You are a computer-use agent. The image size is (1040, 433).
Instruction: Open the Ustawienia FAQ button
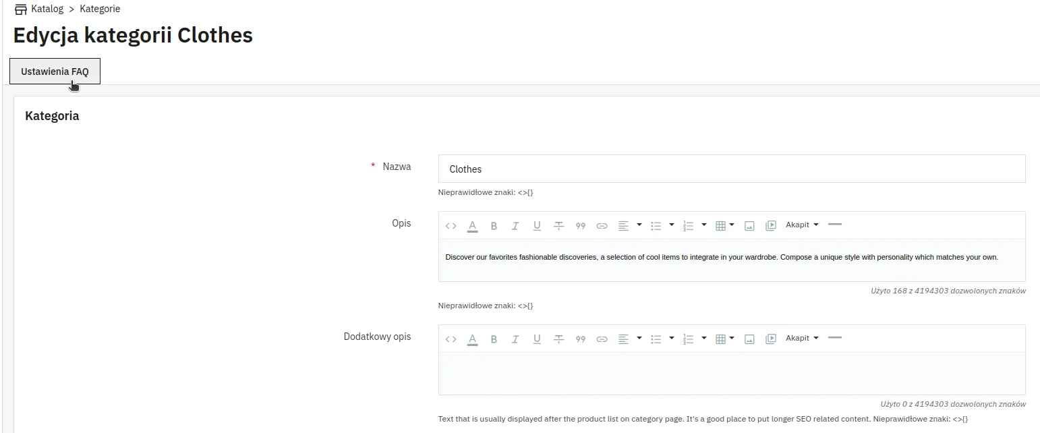tap(55, 71)
